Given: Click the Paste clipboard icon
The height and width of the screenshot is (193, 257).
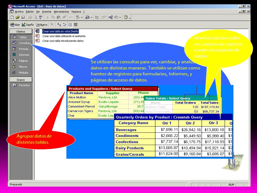Looking at the screenshot, I should tap(59, 17).
